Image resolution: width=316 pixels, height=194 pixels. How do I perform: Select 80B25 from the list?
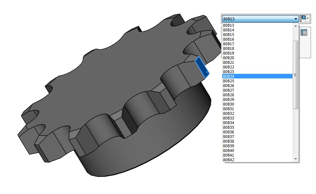coord(257,81)
